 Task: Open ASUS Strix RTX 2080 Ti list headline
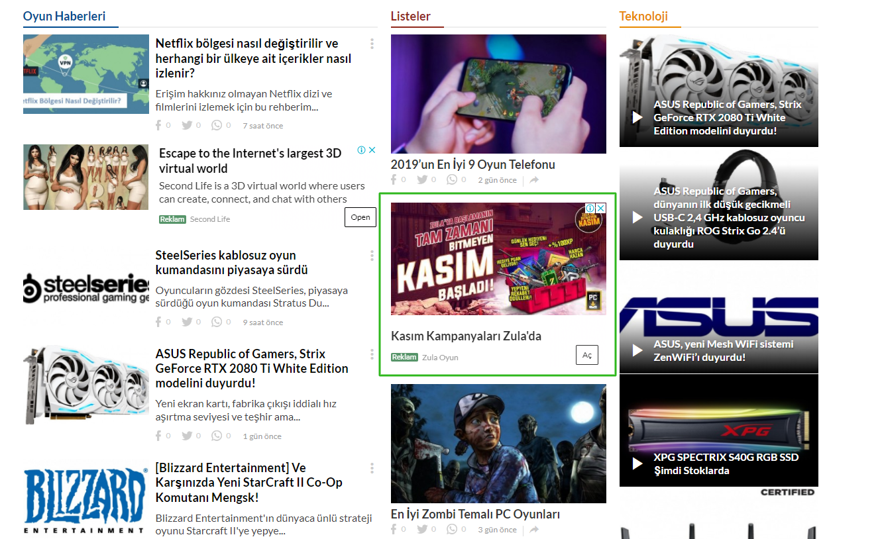point(252,369)
